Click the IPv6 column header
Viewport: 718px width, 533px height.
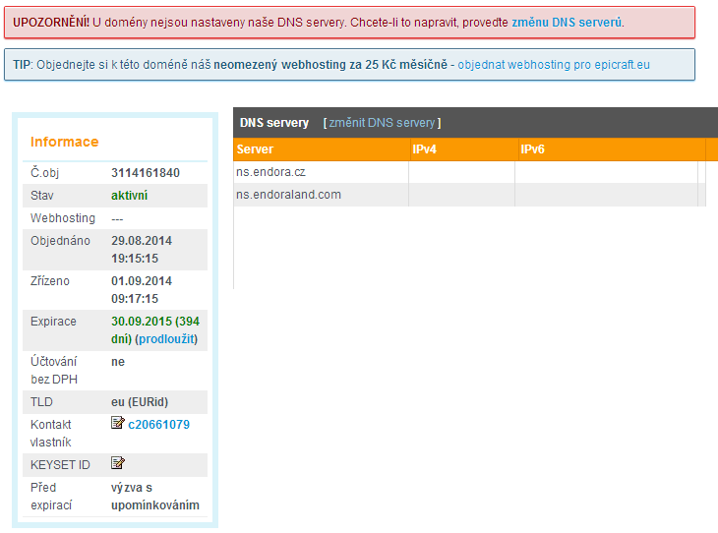[532, 149]
